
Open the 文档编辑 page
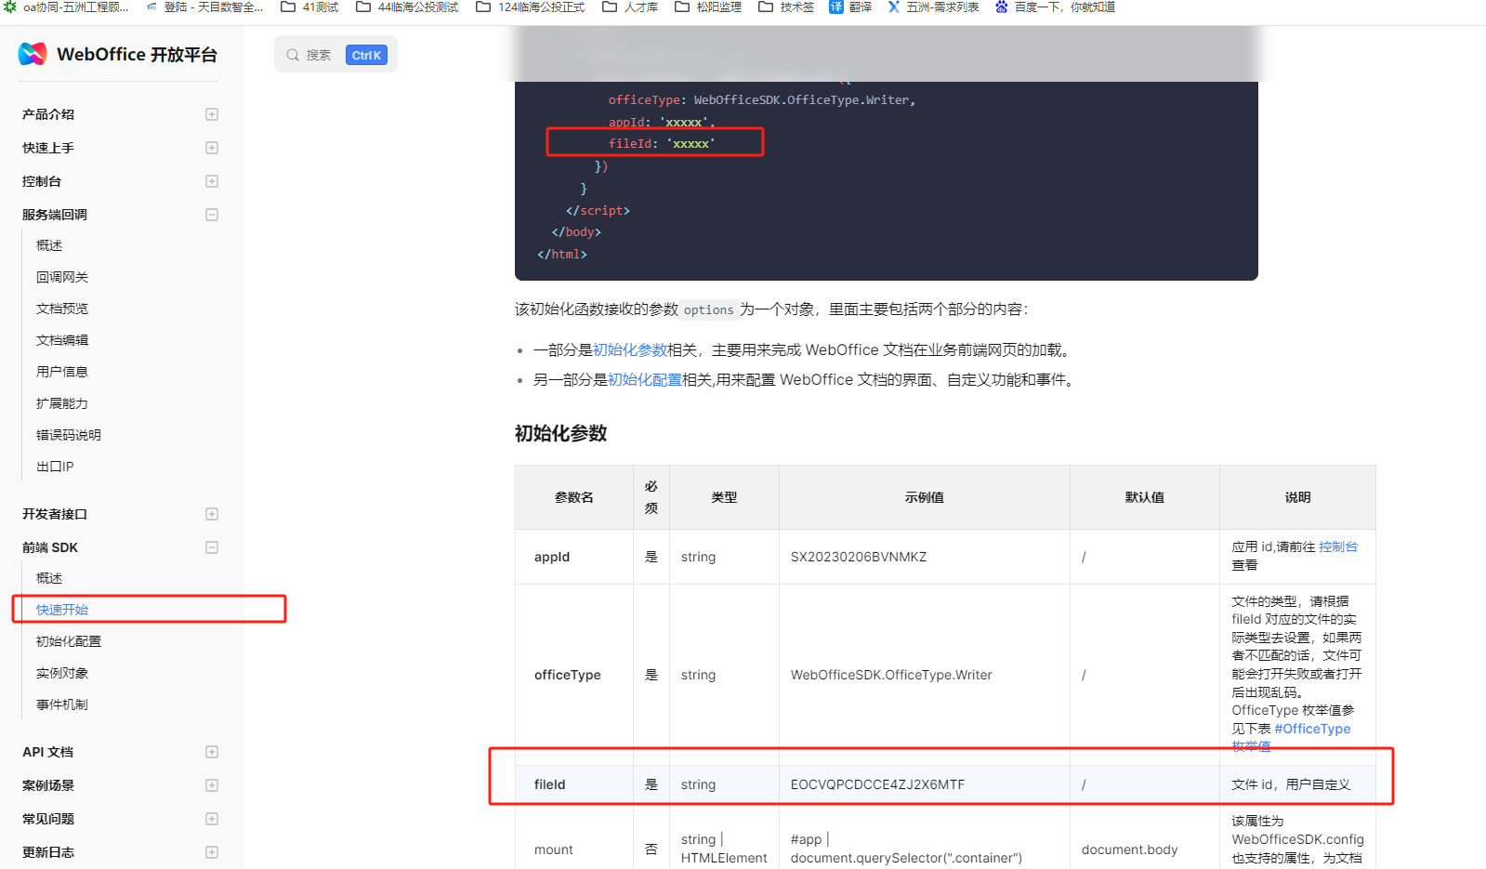pyautogui.click(x=62, y=340)
